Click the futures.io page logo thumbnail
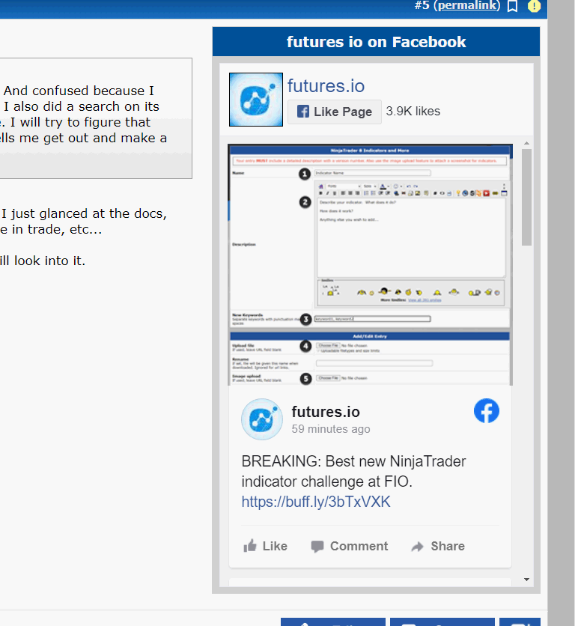The width and height of the screenshot is (575, 626). [x=256, y=100]
